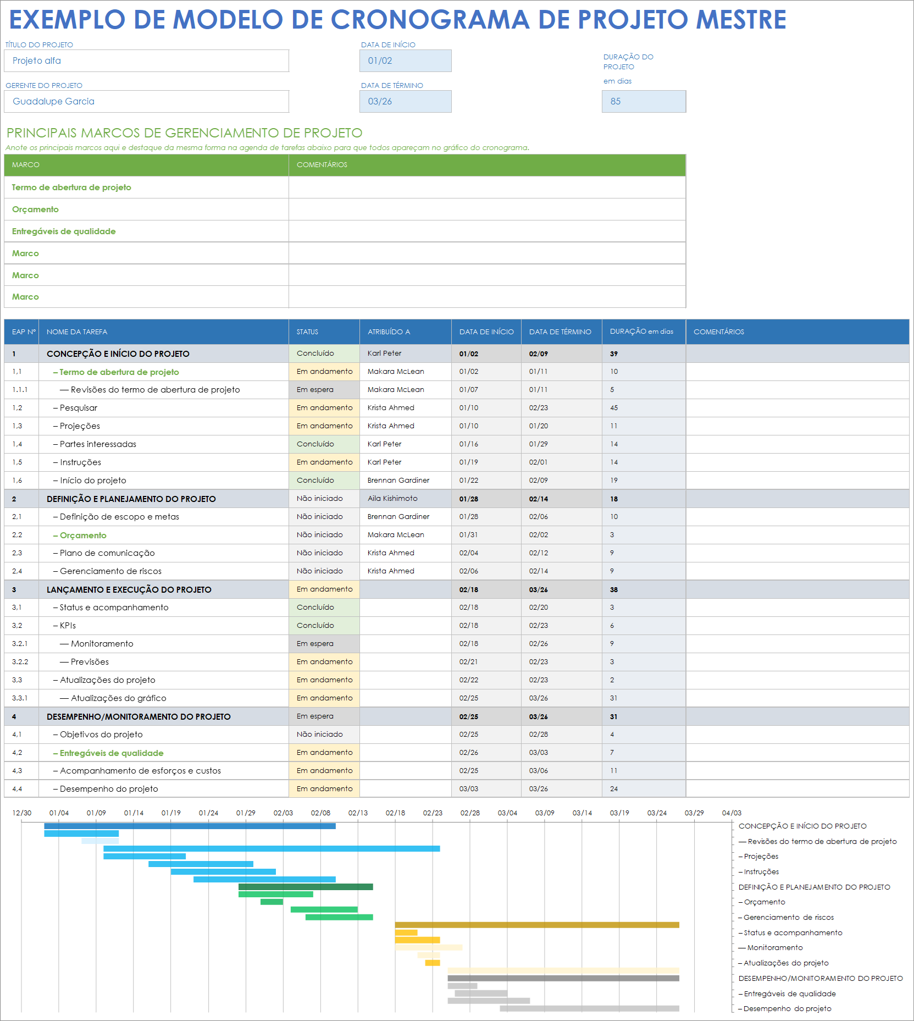
Task: Click chart label 'Gerenciamento de riscos'
Action: pos(786,918)
